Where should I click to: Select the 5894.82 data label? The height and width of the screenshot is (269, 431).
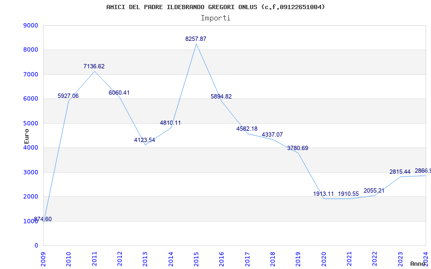pyautogui.click(x=221, y=97)
